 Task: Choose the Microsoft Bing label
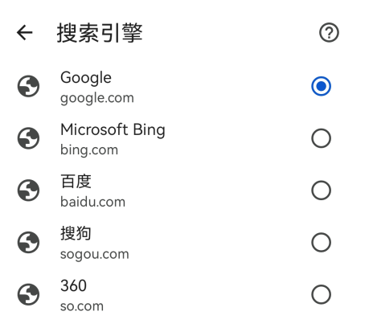coord(113,130)
